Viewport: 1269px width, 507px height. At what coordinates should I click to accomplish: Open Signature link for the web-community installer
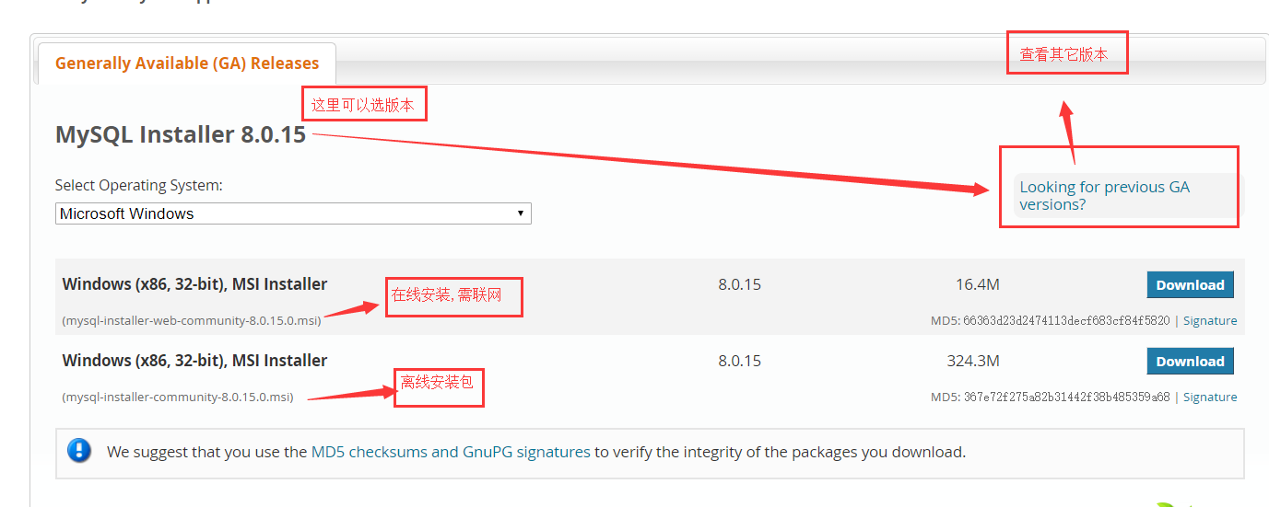pyautogui.click(x=1210, y=321)
